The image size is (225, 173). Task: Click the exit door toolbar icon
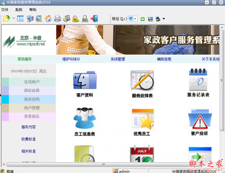click(x=94, y=18)
